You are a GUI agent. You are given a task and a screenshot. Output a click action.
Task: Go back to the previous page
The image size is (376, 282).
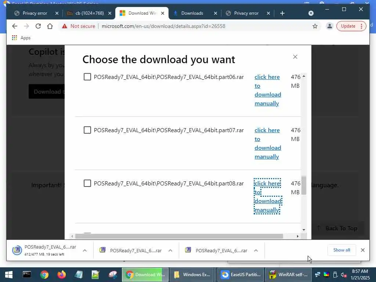15,26
